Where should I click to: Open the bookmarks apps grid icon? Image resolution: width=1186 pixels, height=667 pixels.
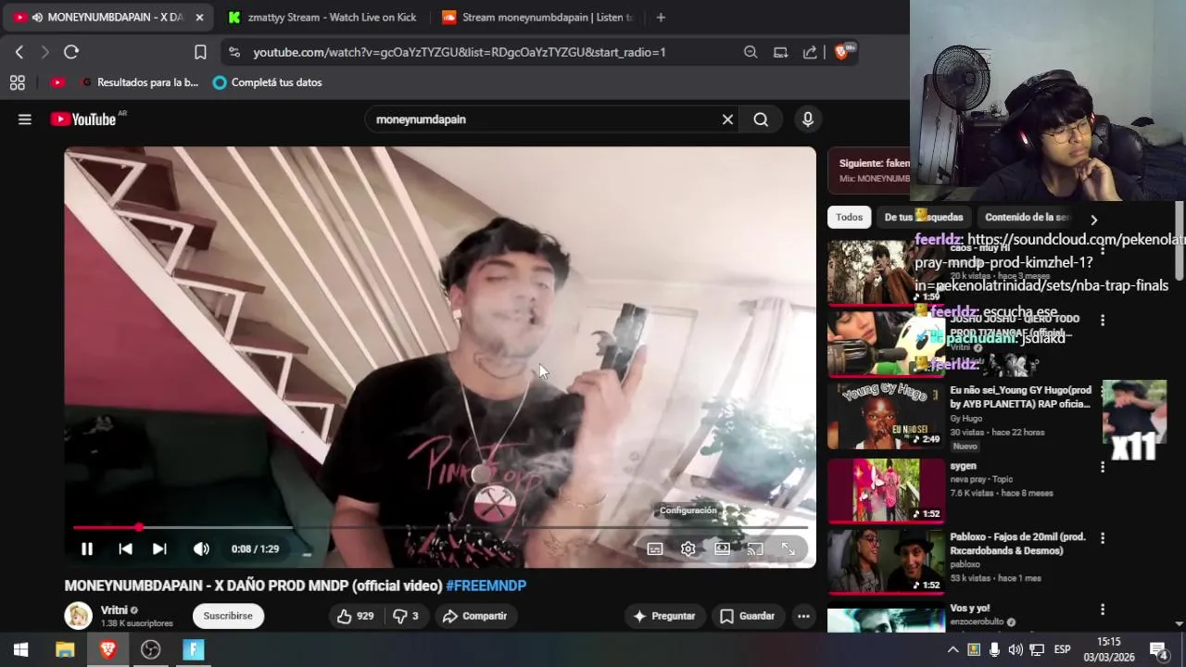coord(17,82)
